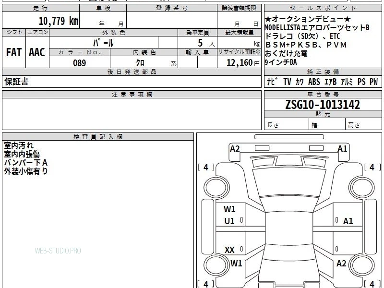Select the PW equipment item
Image resolution: width=384 pixels, height=288 pixels.
point(373,82)
